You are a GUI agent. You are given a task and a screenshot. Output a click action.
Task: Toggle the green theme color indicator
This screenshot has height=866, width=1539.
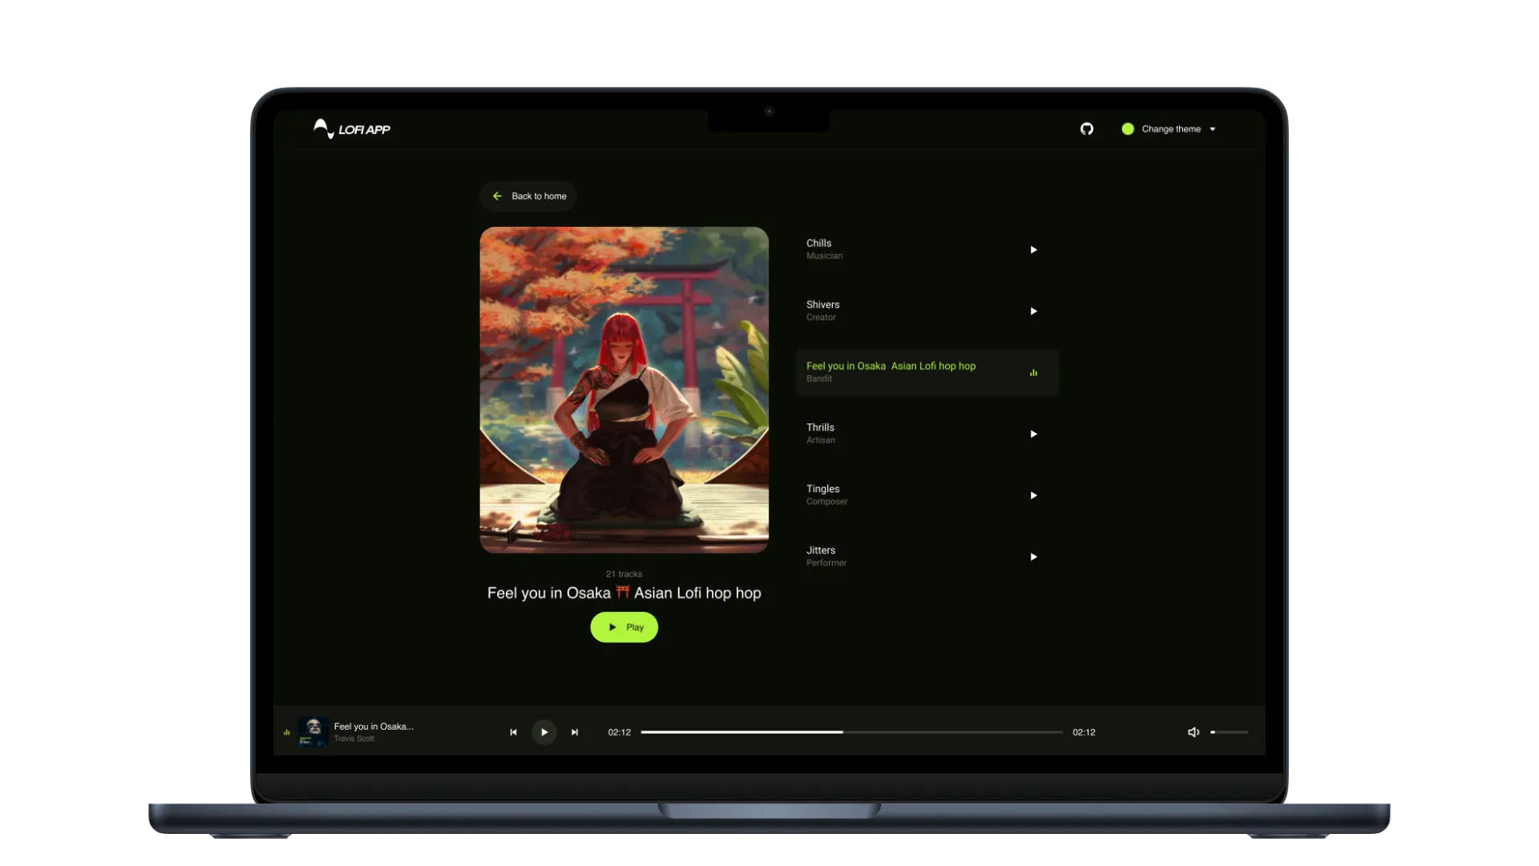[1127, 128]
